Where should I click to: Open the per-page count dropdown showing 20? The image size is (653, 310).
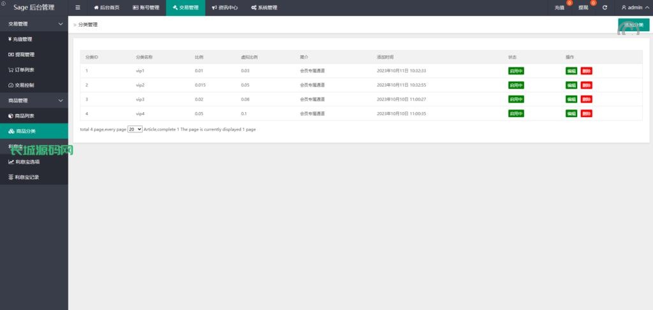pos(135,129)
